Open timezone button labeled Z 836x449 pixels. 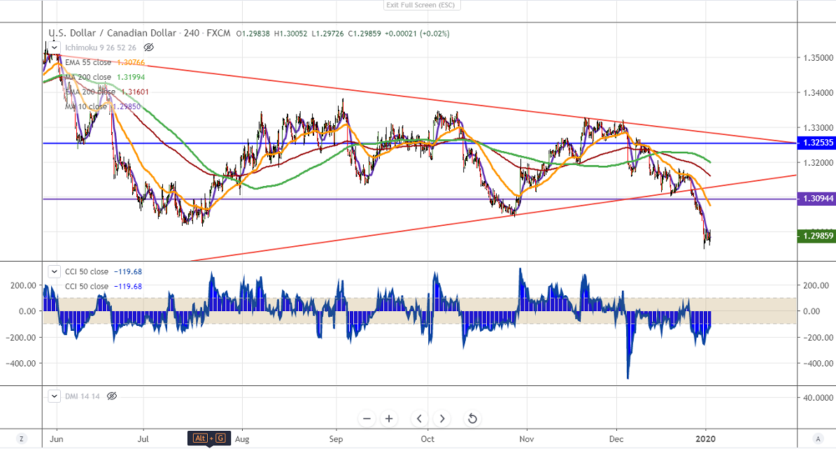point(21,439)
